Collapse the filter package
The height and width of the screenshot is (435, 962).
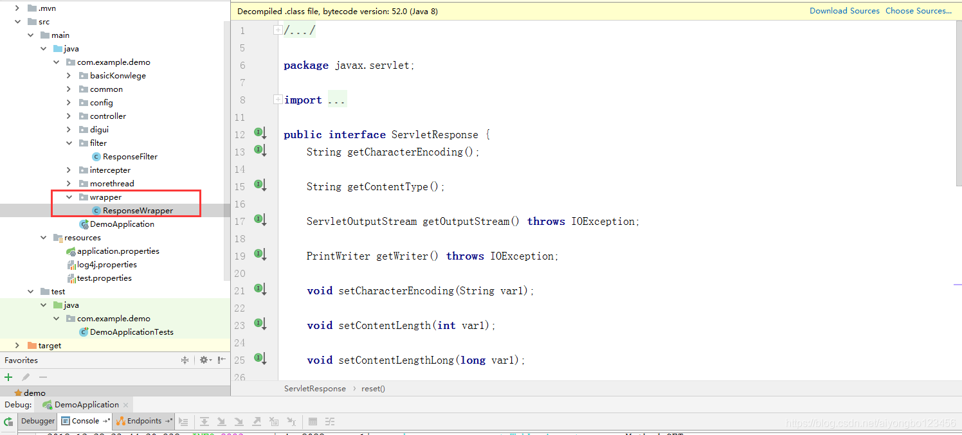pos(69,143)
